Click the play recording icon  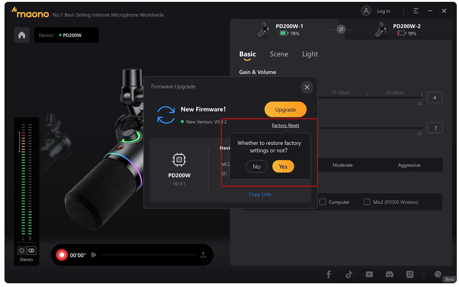[x=94, y=255]
